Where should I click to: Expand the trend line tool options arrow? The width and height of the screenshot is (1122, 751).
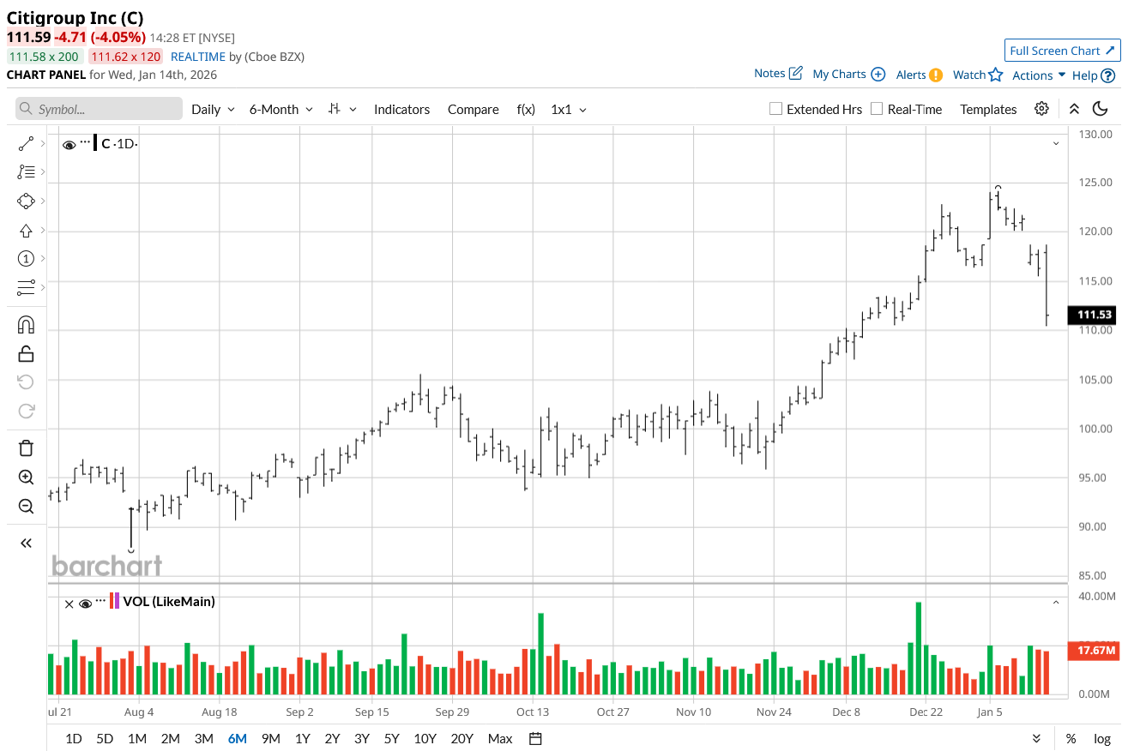[x=43, y=144]
